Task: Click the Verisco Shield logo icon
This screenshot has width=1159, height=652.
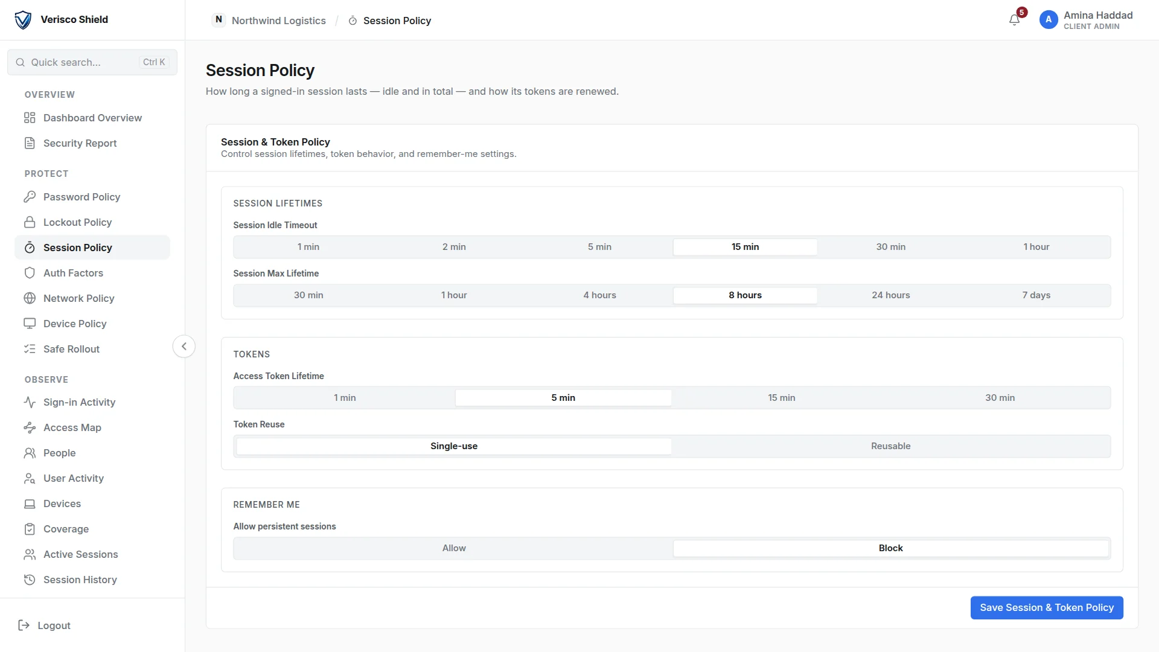Action: pyautogui.click(x=23, y=20)
